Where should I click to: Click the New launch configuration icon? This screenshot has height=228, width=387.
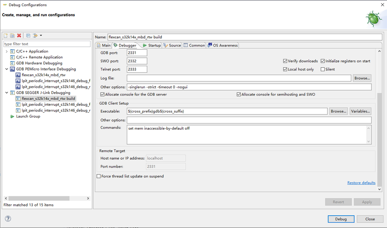(x=5, y=36)
